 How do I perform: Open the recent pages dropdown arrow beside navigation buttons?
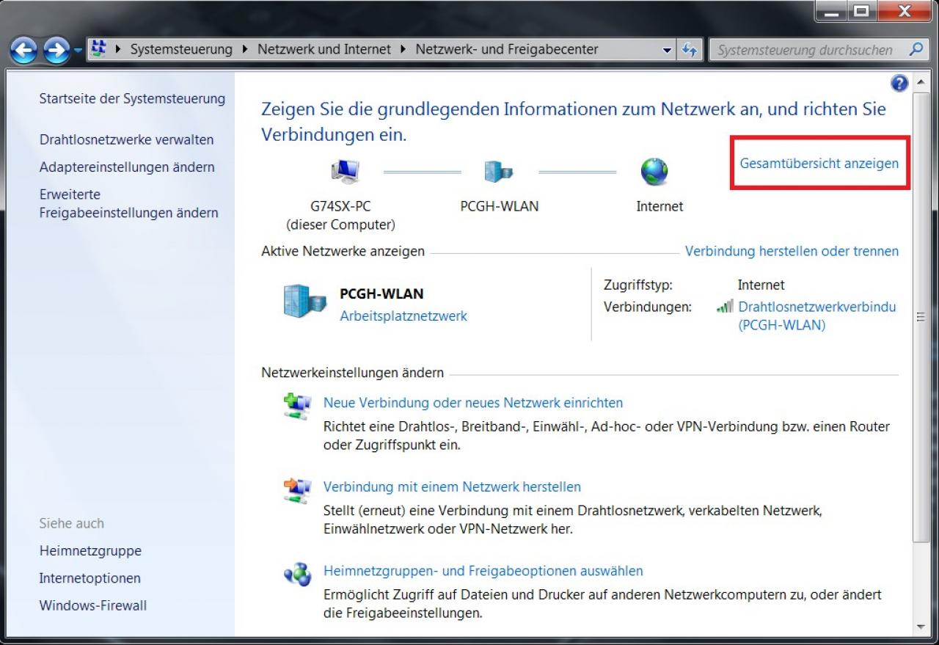pos(78,51)
